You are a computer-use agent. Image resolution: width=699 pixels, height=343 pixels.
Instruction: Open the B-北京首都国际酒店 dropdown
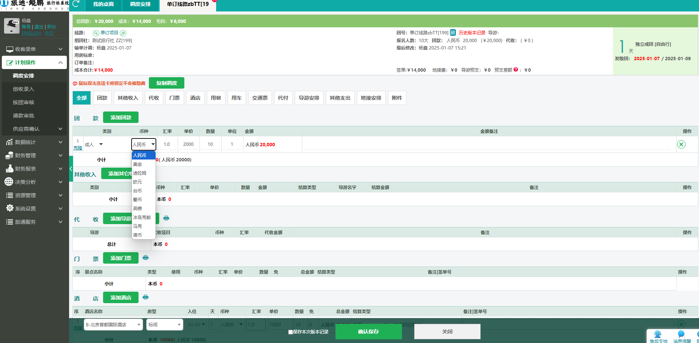pos(113,325)
